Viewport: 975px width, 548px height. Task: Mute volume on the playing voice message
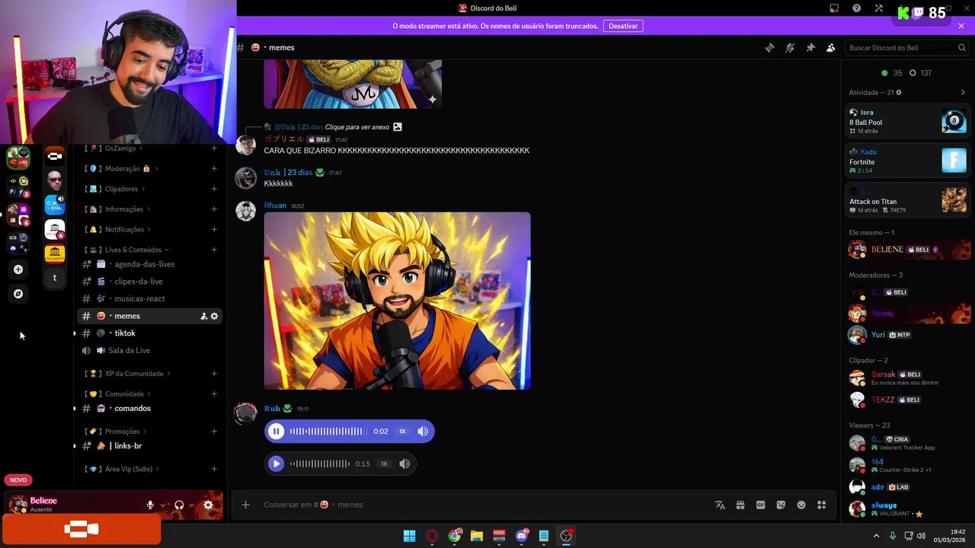click(x=423, y=432)
